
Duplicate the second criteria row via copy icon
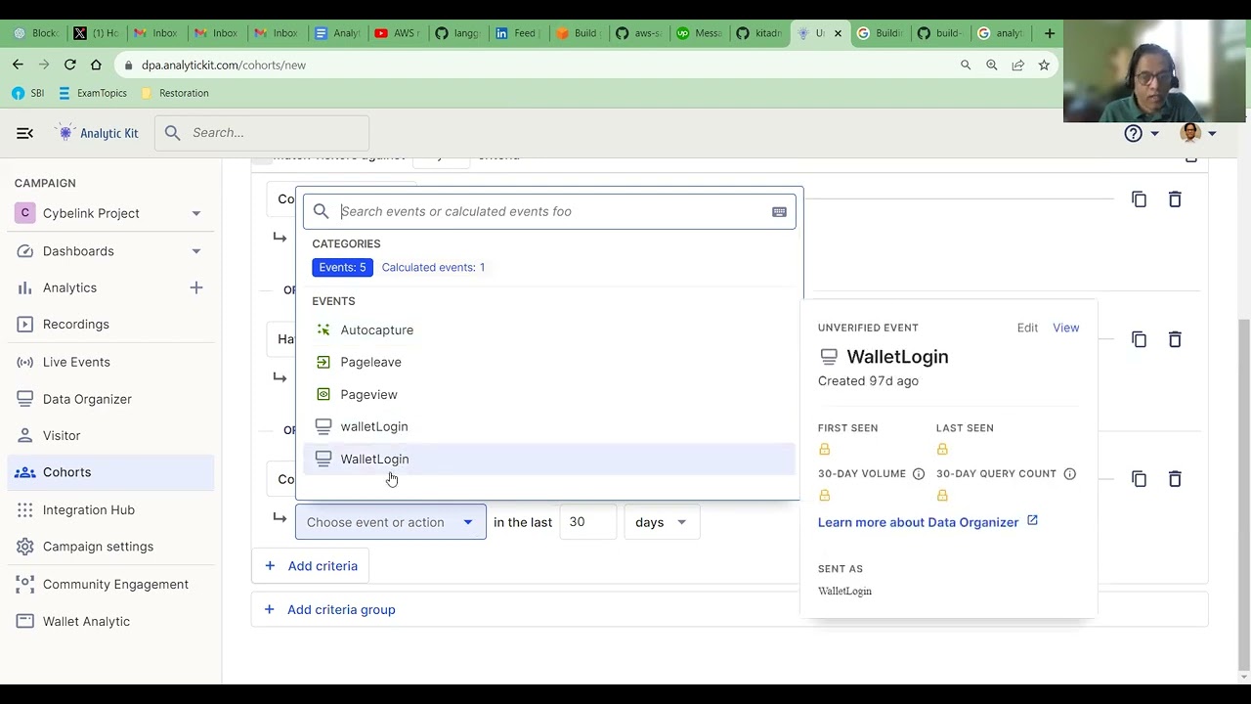point(1139,339)
